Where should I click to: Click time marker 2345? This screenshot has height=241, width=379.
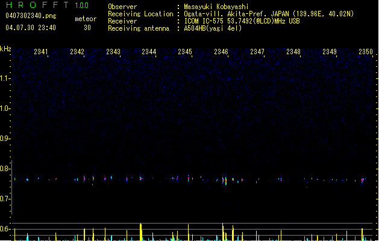click(185, 52)
